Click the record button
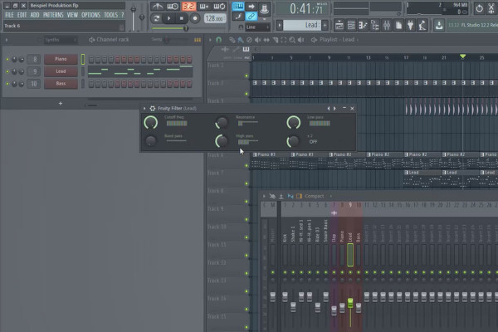Viewport: 498px width, 332px height. [195, 18]
